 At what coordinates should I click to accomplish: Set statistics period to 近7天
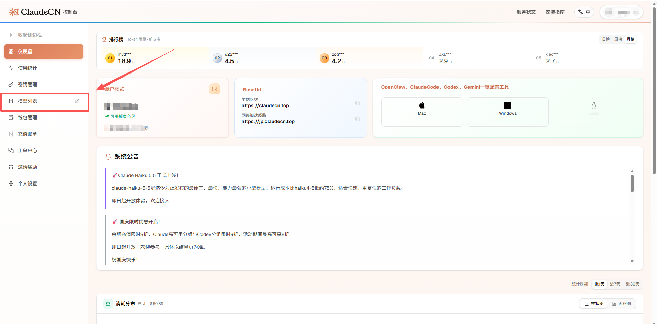pos(615,284)
